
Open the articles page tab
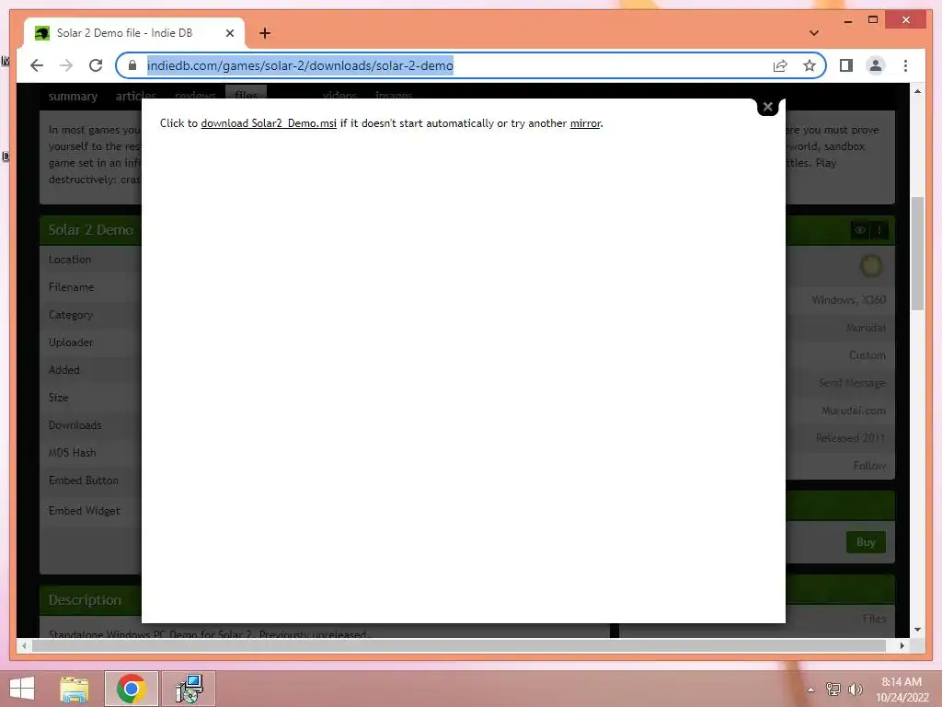(x=136, y=96)
